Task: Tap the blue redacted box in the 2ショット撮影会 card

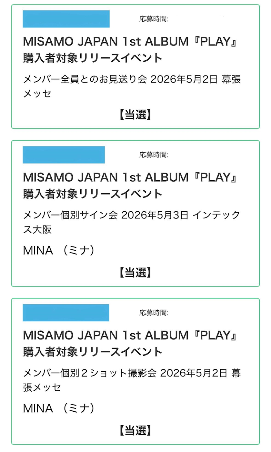Action: click(x=66, y=313)
